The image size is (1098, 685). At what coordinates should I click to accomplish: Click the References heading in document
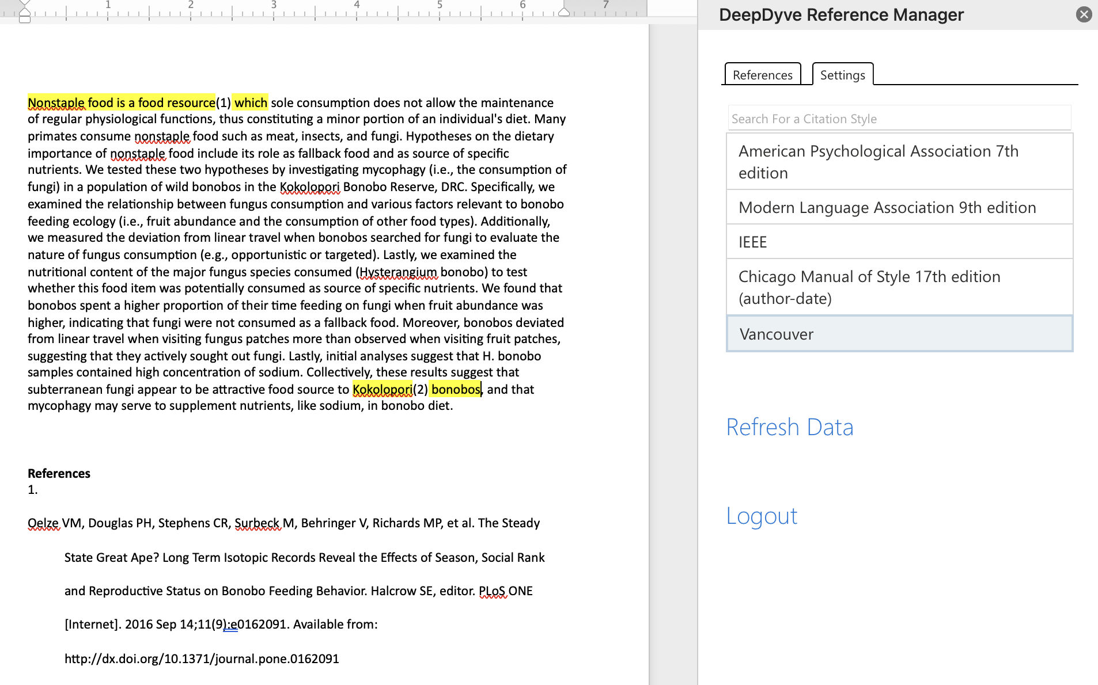pyautogui.click(x=59, y=474)
